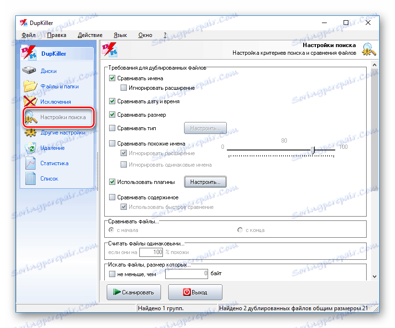This screenshot has width=395, height=328.
Task: Select Настройки поиска in the sidebar
Action: pyautogui.click(x=63, y=117)
